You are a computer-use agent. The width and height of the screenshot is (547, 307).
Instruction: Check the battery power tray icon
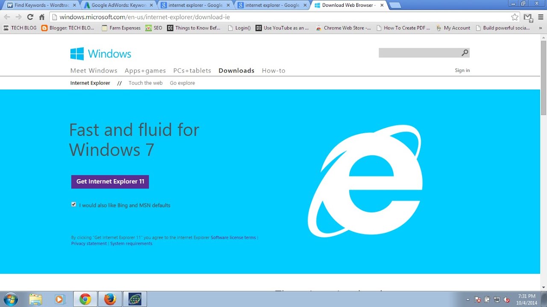[x=488, y=300]
